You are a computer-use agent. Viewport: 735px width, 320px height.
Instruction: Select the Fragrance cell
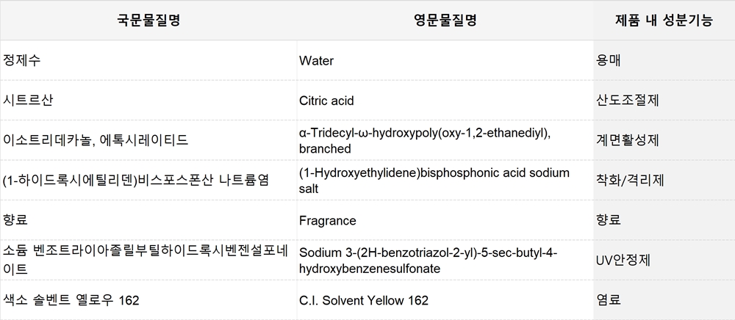[x=445, y=220]
